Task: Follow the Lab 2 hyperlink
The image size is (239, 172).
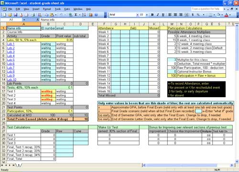Action: [11, 48]
